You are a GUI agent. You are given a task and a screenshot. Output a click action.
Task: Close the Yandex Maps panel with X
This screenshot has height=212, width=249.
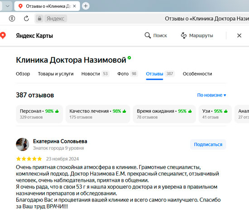(239, 36)
